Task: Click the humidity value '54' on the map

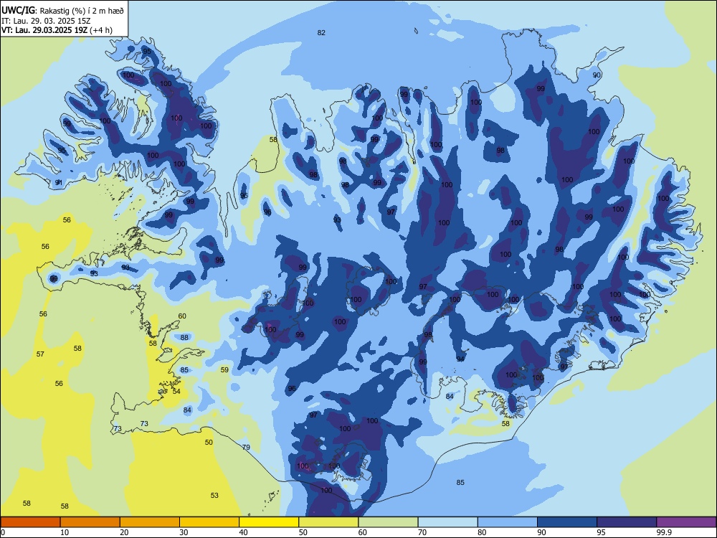Action: coord(176,391)
